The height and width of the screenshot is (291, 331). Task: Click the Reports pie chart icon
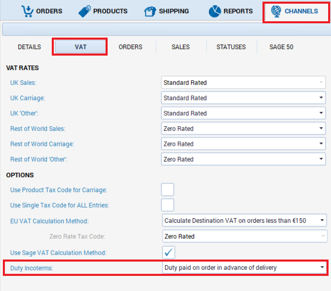[214, 11]
